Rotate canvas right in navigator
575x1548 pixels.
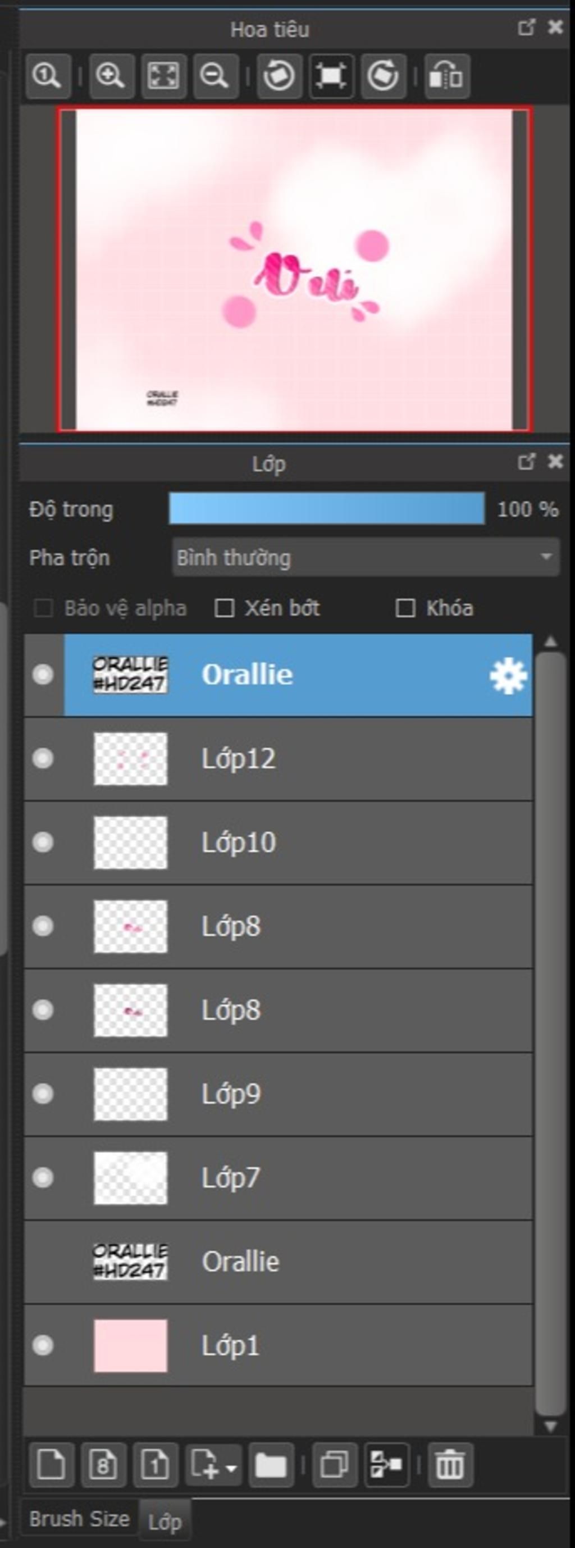coord(383,76)
